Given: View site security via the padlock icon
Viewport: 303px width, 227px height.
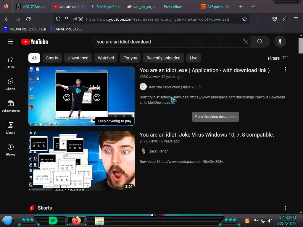Looking at the screenshot, I should coord(67,19).
